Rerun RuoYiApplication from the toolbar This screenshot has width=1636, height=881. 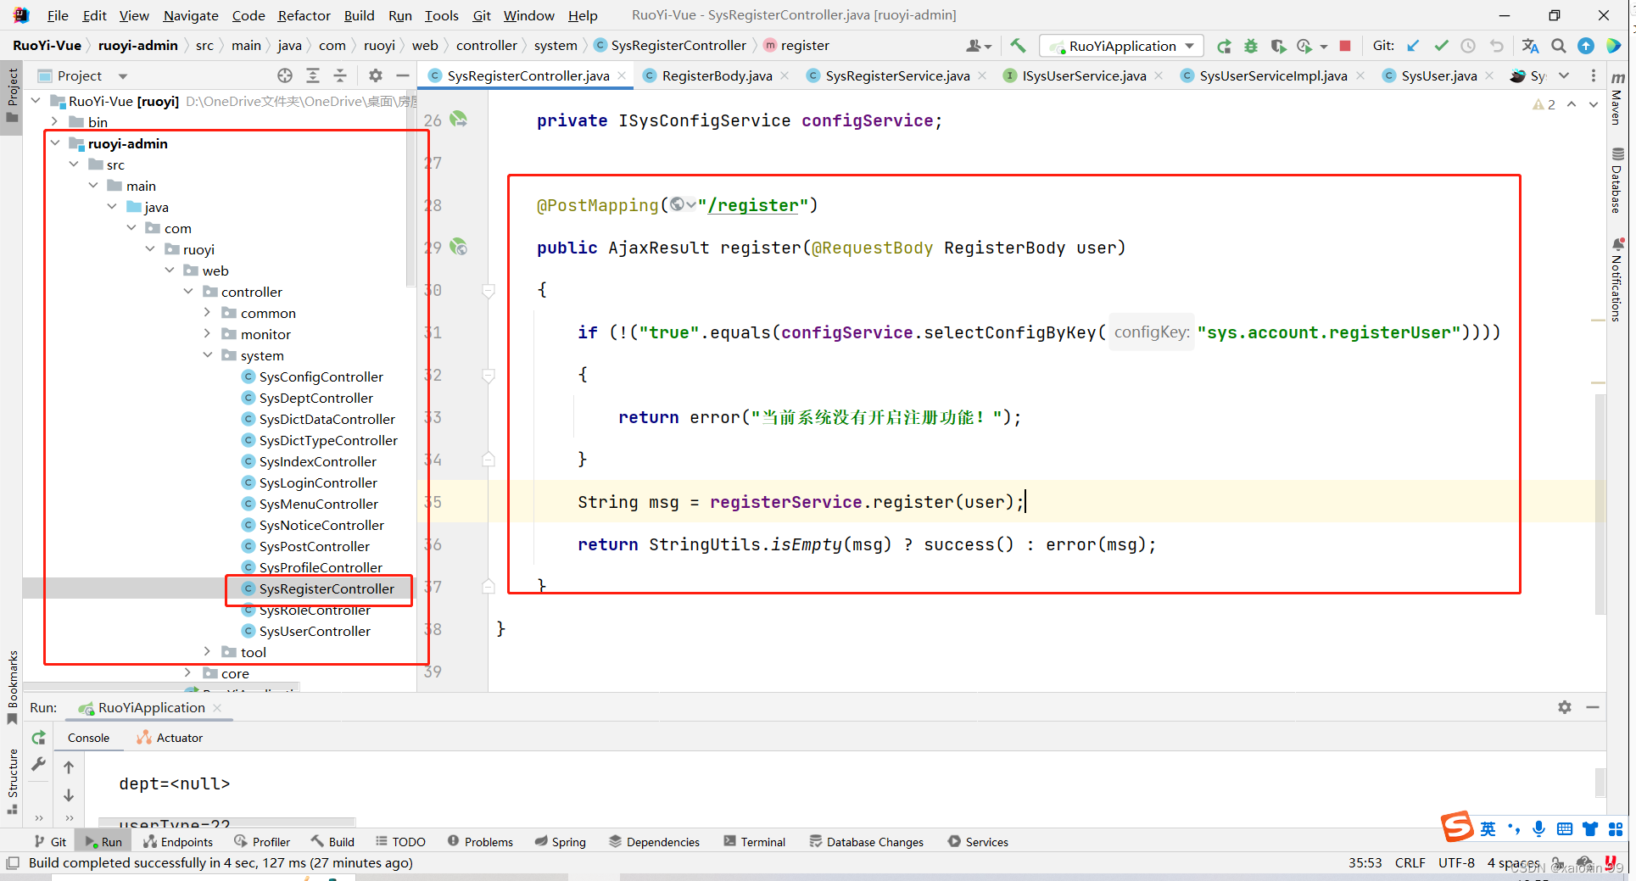tap(1224, 46)
